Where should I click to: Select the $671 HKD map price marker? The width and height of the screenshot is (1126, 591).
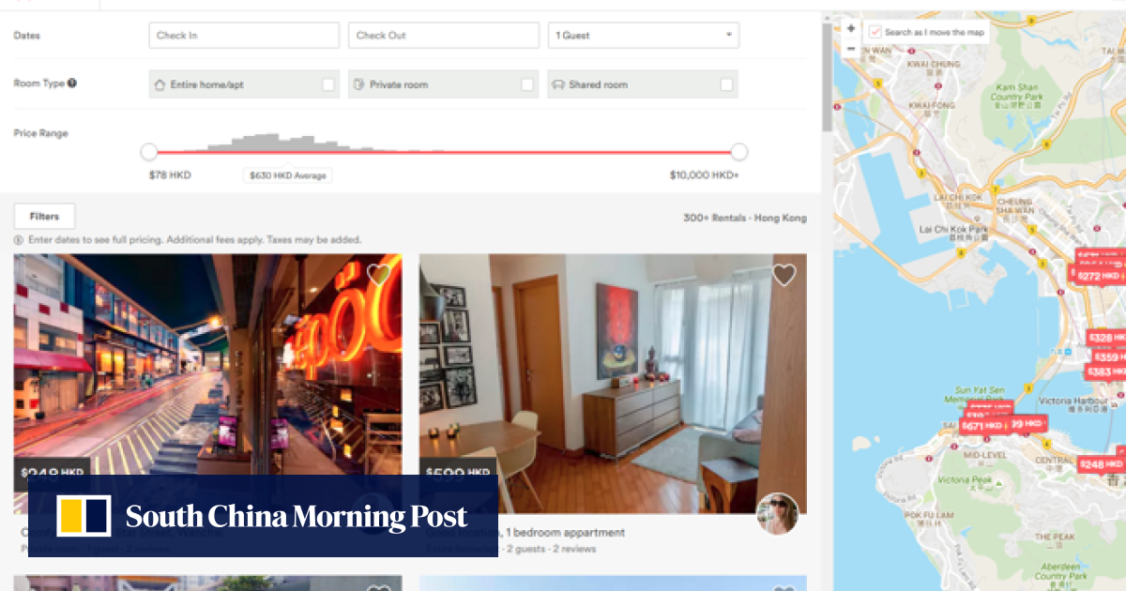[x=981, y=425]
